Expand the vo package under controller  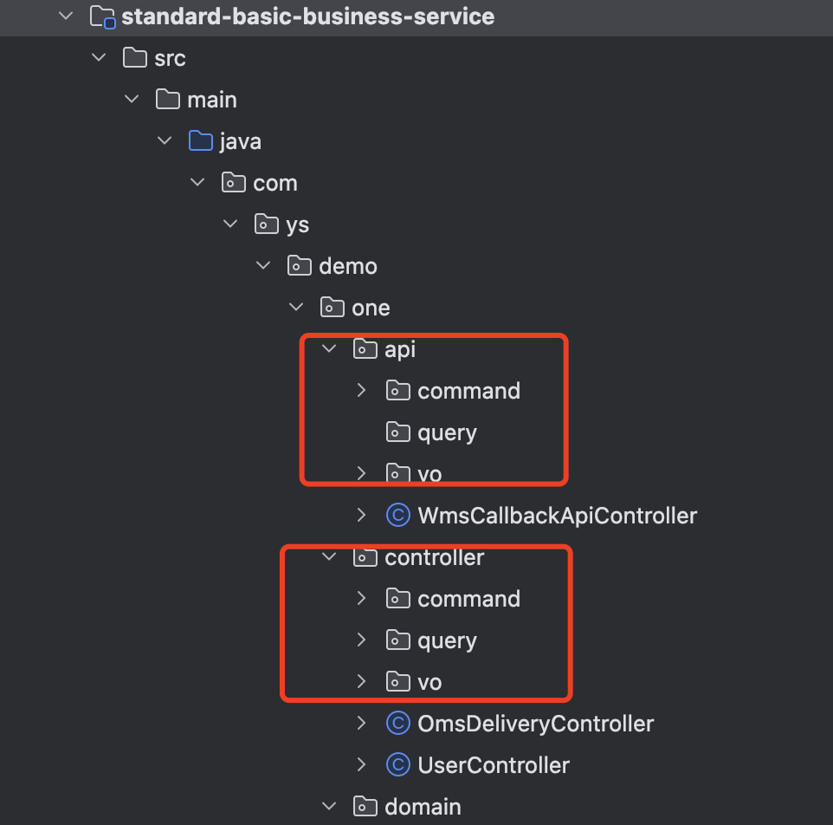click(362, 681)
